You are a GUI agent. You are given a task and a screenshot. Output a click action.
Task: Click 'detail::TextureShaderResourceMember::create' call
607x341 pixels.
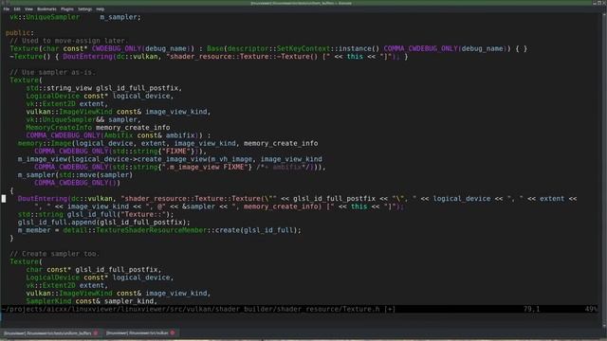tap(151, 230)
